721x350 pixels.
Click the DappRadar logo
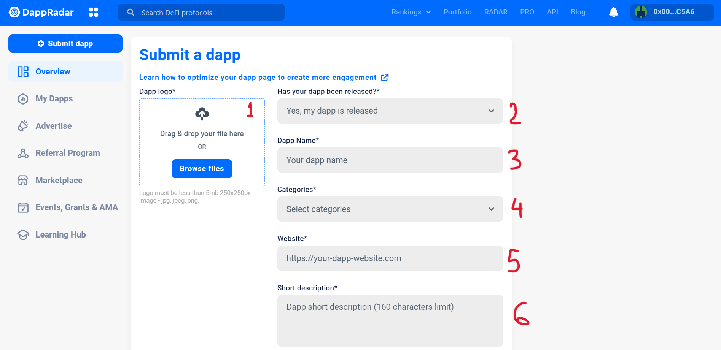[41, 12]
